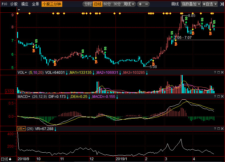
Task: Click the 画线 drawing button
Action: (175, 4)
